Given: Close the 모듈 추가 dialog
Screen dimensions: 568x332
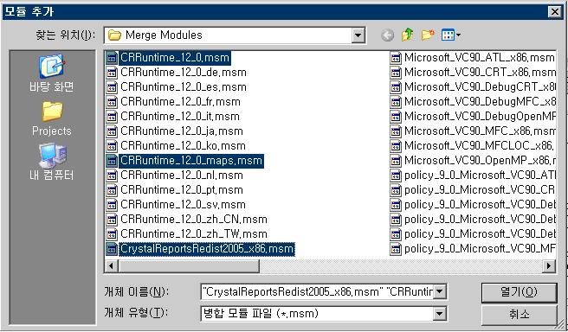Looking at the screenshot, I should 555,11.
